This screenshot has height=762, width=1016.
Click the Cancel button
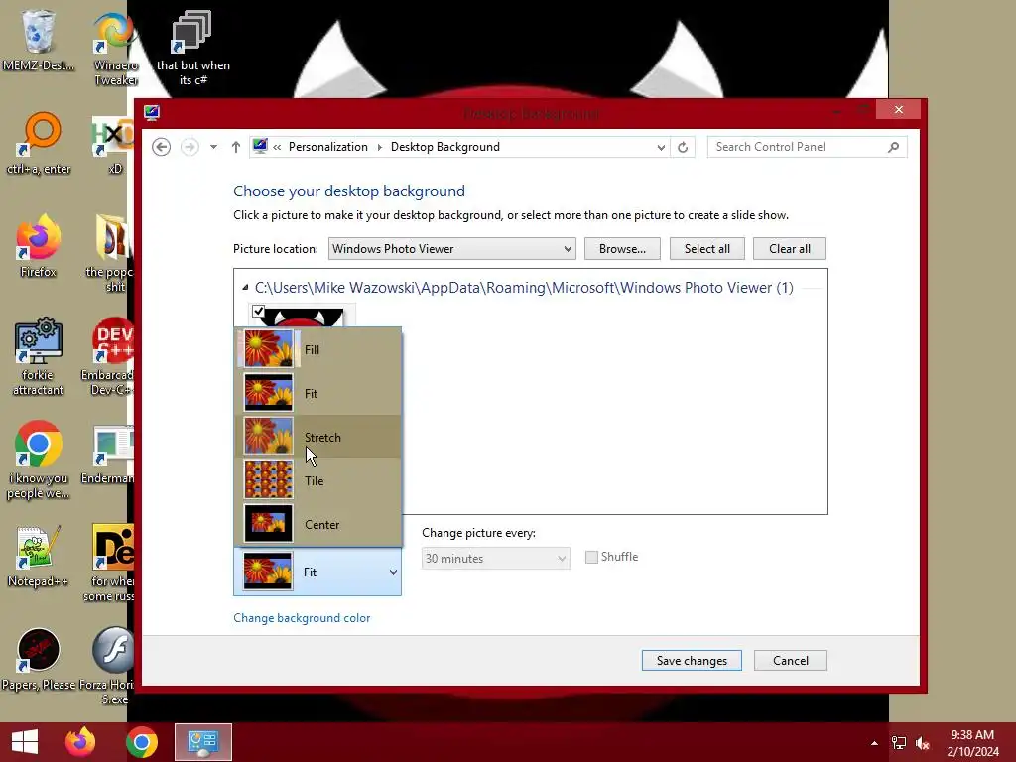tap(791, 660)
